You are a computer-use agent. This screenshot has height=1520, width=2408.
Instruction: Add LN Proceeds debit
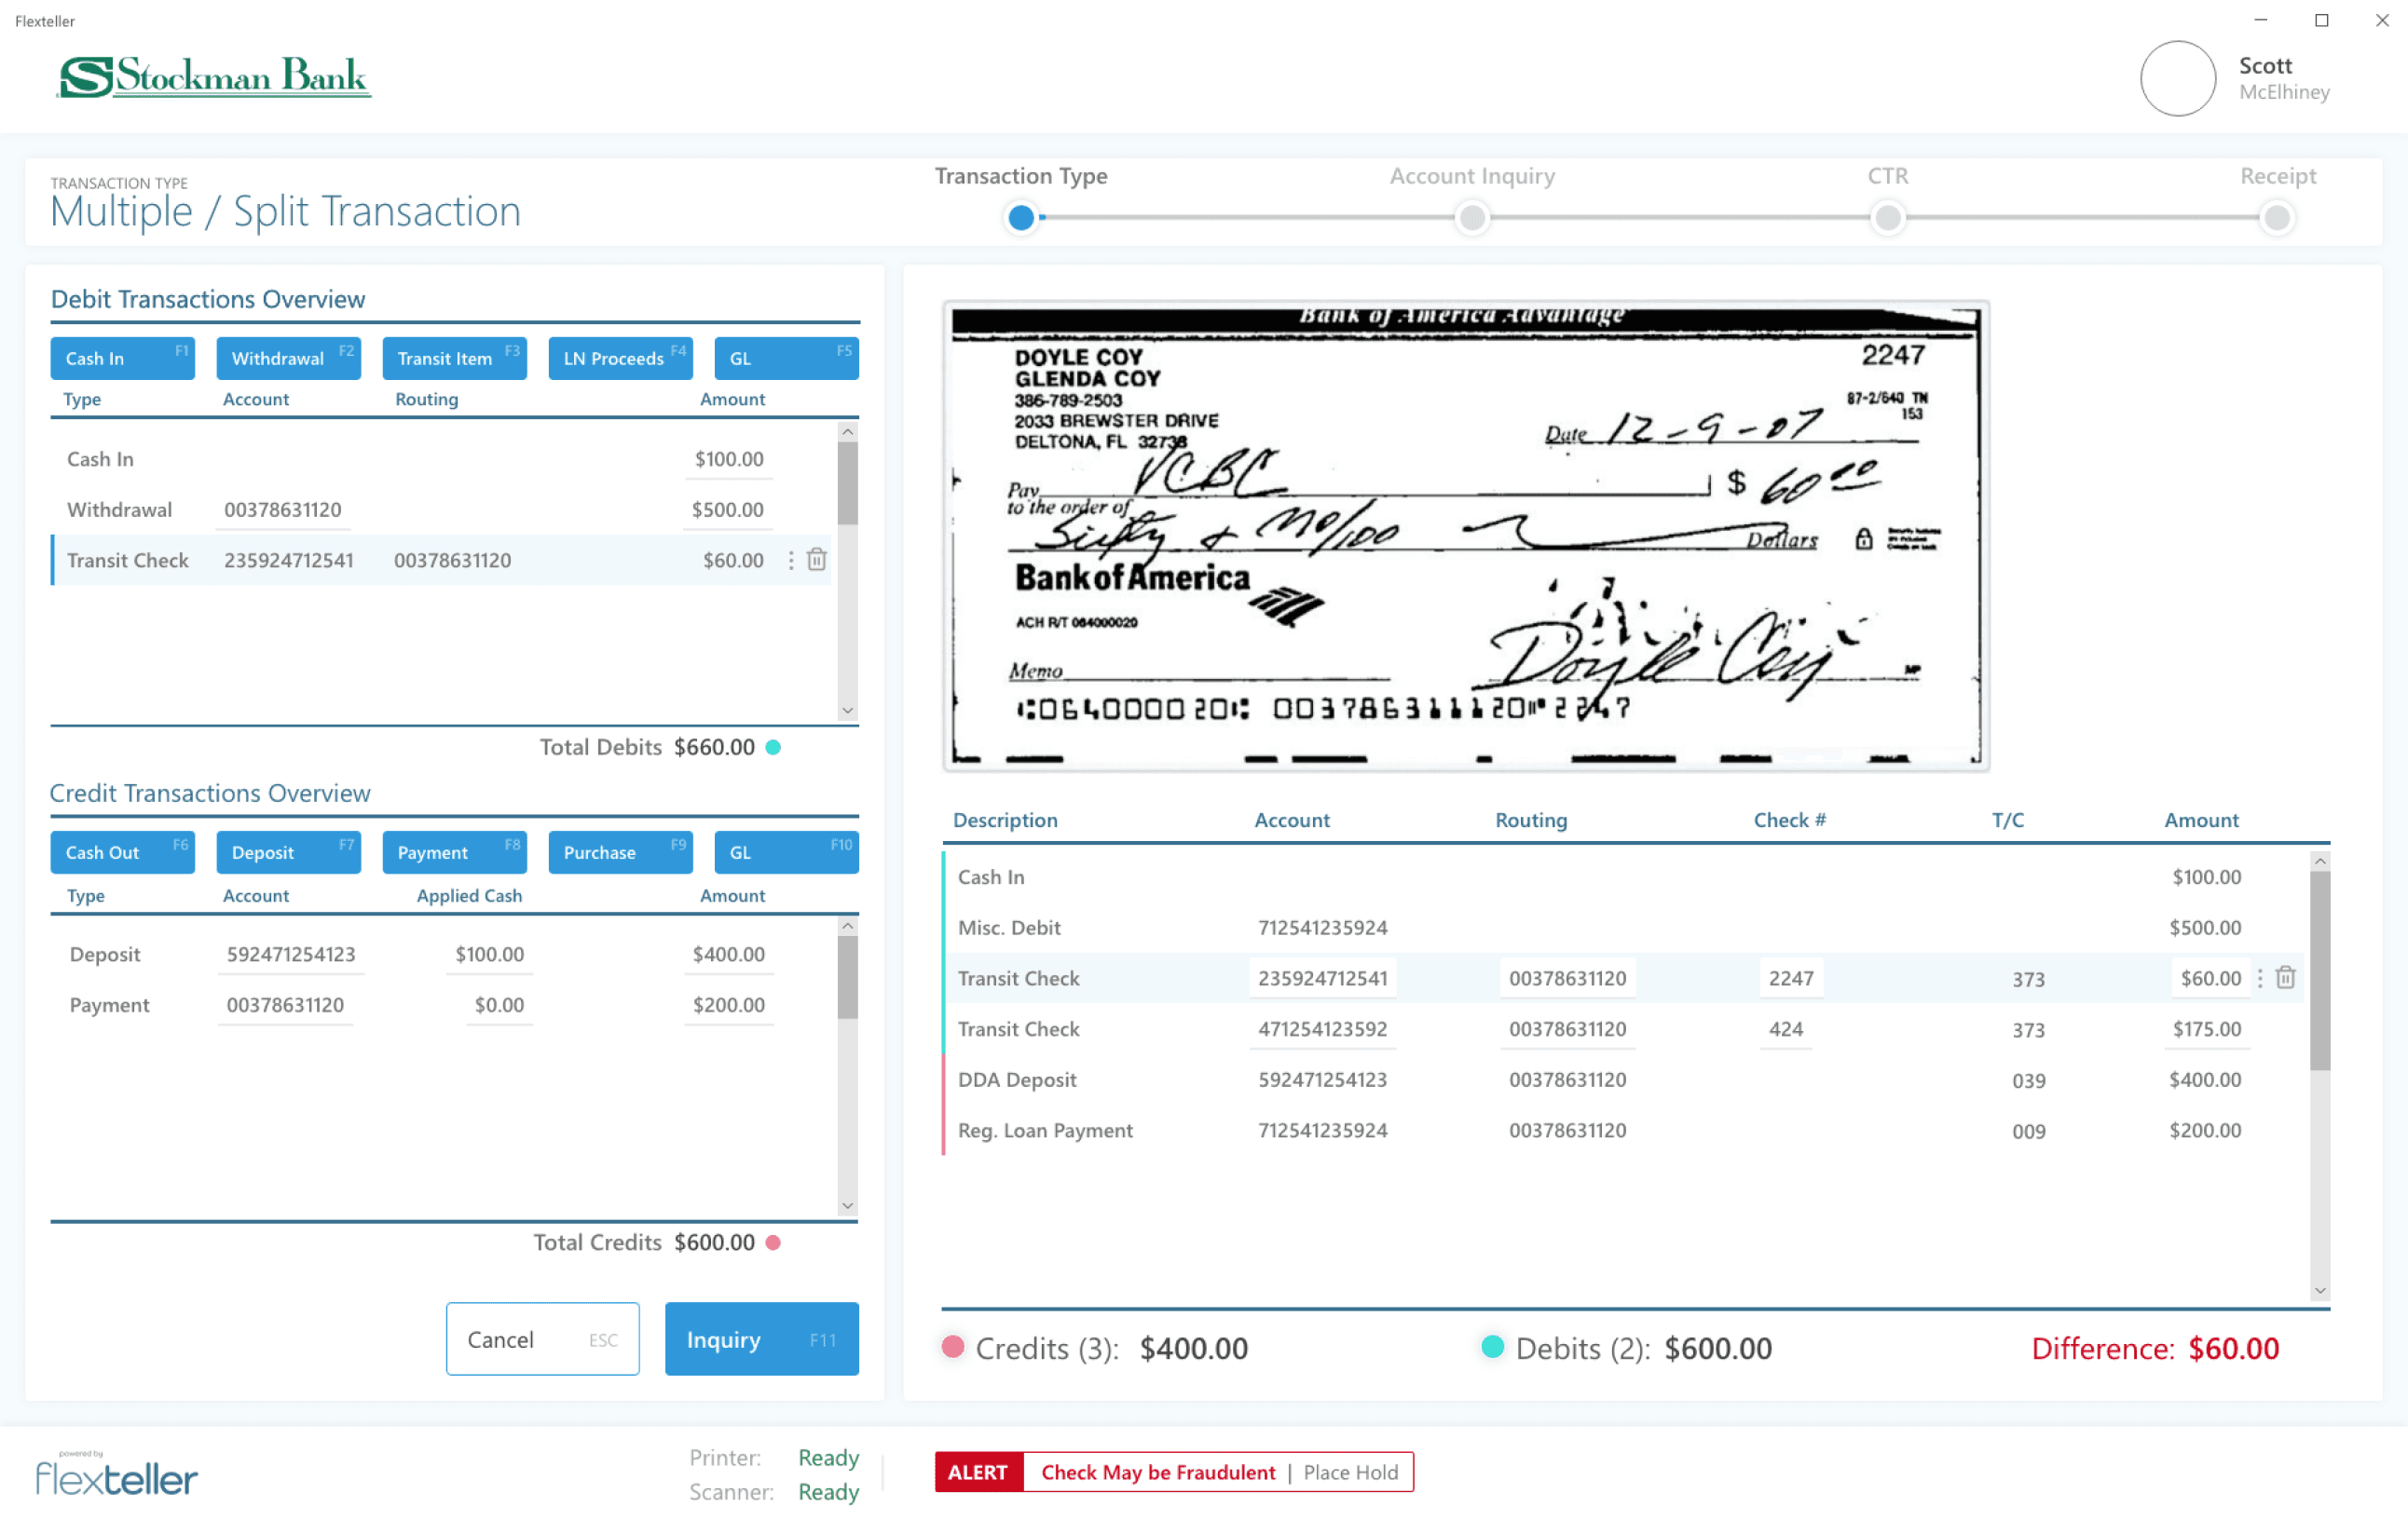click(x=620, y=358)
